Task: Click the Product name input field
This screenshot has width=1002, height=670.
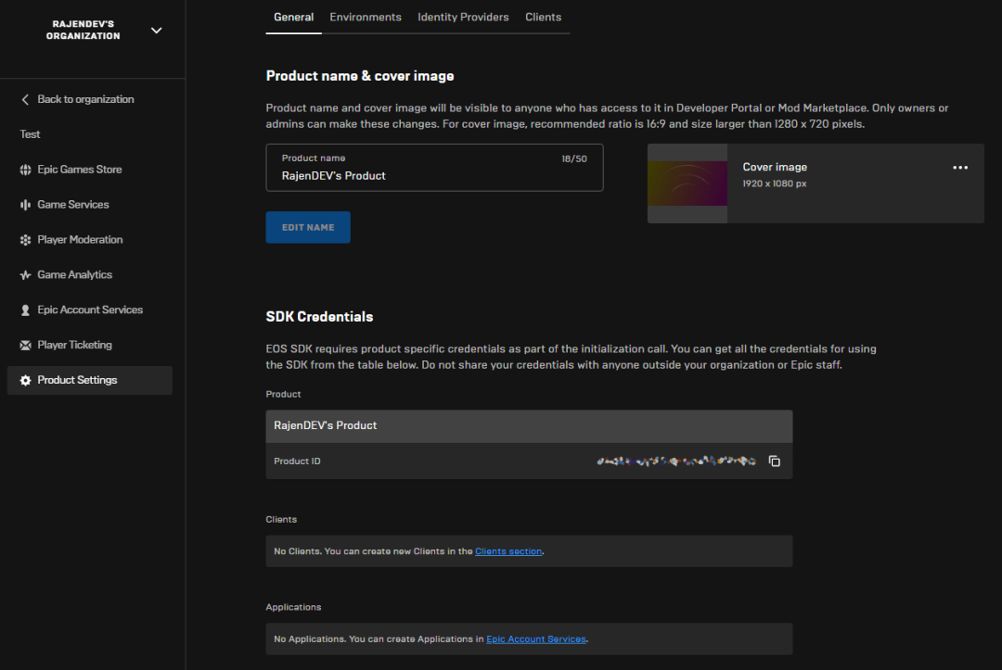Action: [x=434, y=167]
